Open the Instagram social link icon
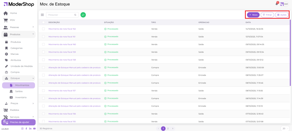292x131 pixels. (23, 129)
